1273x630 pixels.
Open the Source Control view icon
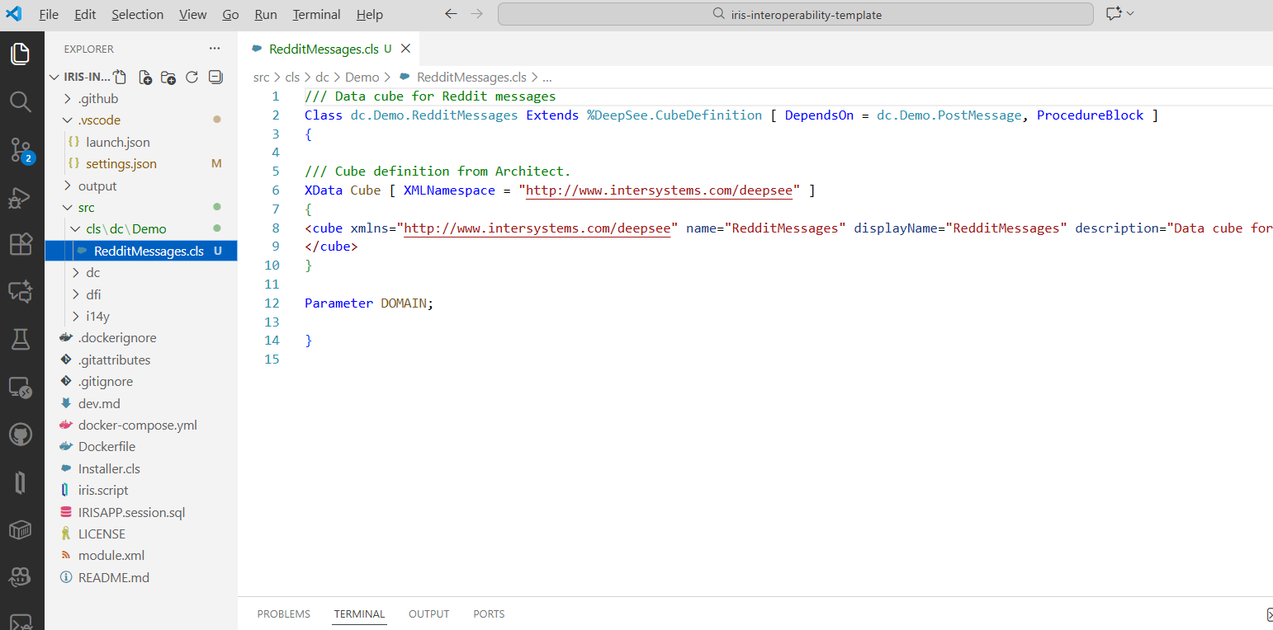pyautogui.click(x=21, y=149)
